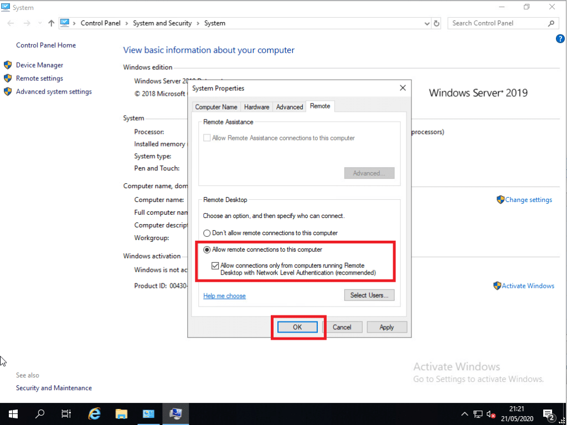Click Control Panel in the breadcrumb
The width and height of the screenshot is (567, 425).
point(101,23)
